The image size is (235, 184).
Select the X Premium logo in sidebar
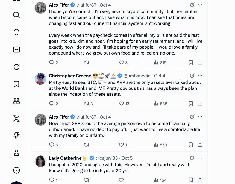click(x=16, y=119)
